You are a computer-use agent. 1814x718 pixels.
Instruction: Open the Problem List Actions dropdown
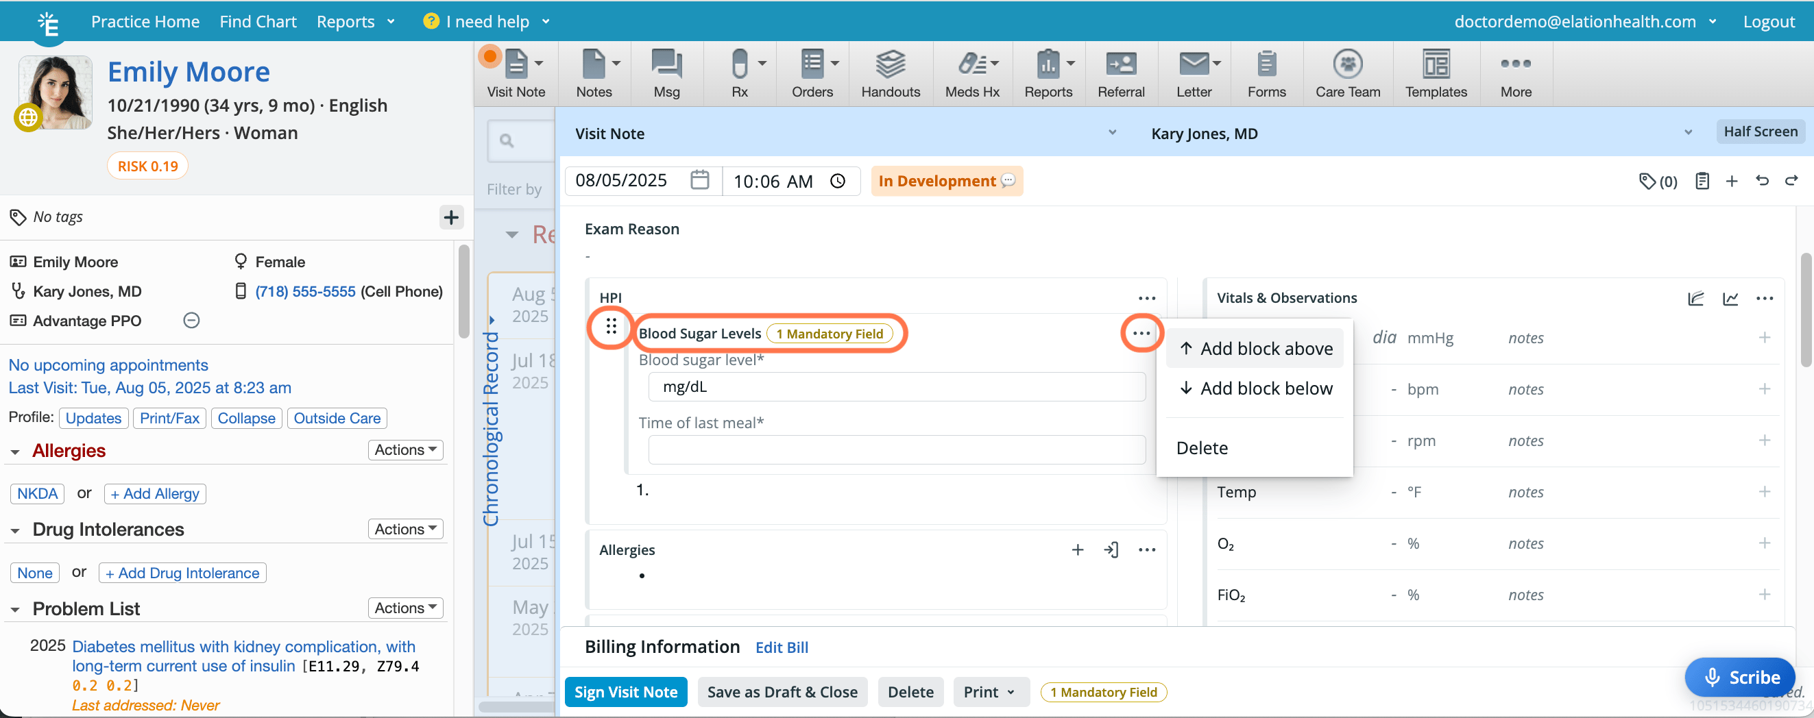[x=405, y=608]
